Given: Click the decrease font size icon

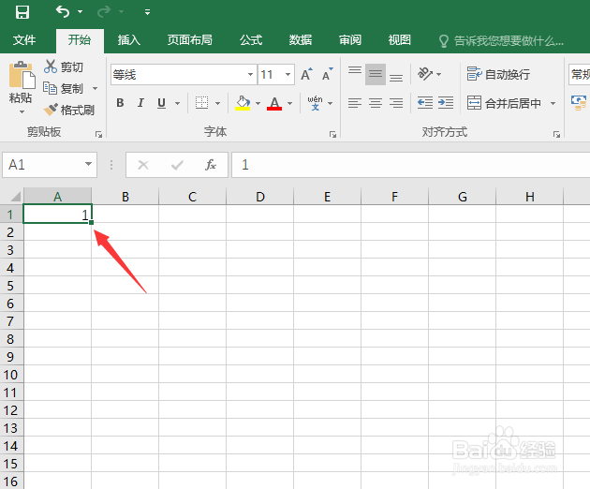Looking at the screenshot, I should 328,75.
